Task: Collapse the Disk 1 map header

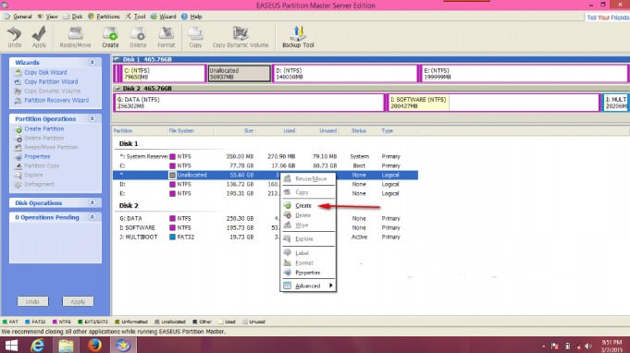Action: 117,59
